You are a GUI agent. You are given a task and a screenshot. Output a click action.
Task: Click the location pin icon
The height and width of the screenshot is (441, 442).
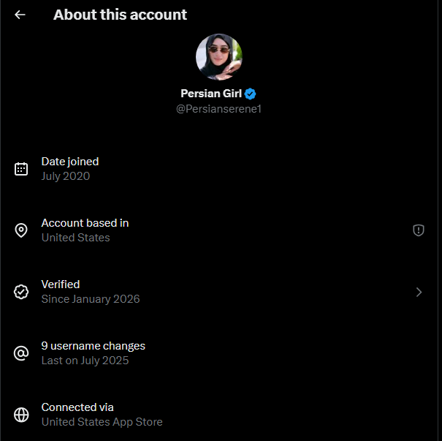click(x=21, y=230)
